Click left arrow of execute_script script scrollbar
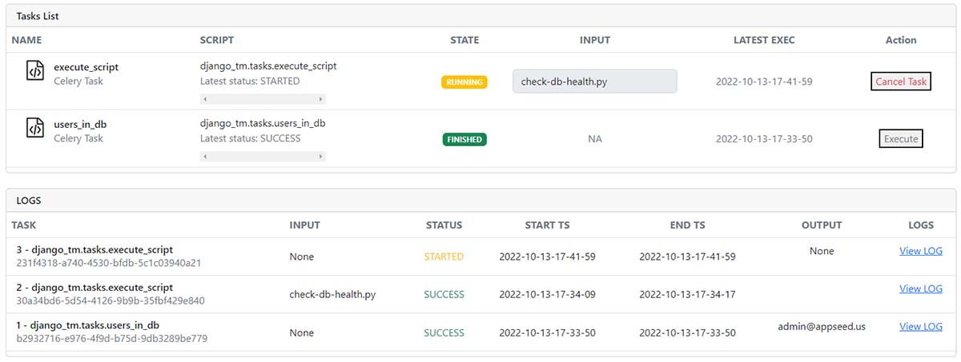 pos(204,99)
